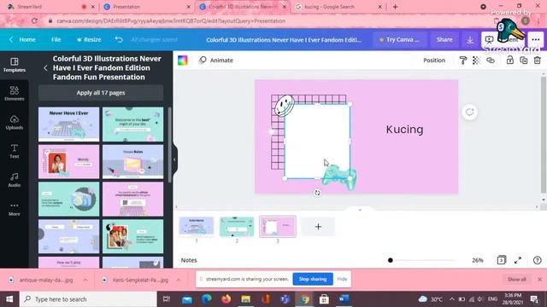Add a new page with the plus button
This screenshot has height=307, width=547.
(x=318, y=227)
